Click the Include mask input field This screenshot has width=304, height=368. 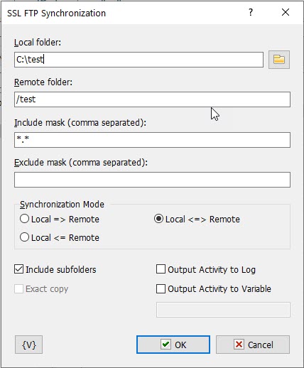point(152,140)
